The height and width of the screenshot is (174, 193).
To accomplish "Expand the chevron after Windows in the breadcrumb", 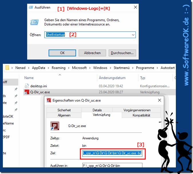I will pyautogui.click(x=110, y=68).
